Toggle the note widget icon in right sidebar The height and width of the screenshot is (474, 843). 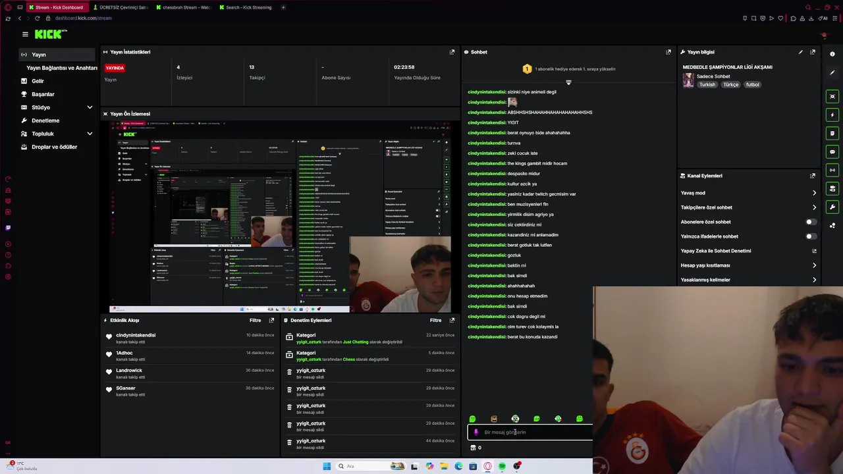(x=832, y=133)
